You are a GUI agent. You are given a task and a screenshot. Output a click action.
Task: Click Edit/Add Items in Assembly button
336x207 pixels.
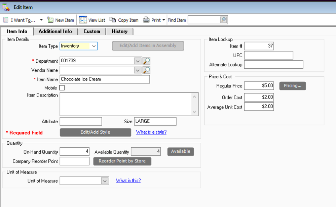pyautogui.click(x=148, y=46)
